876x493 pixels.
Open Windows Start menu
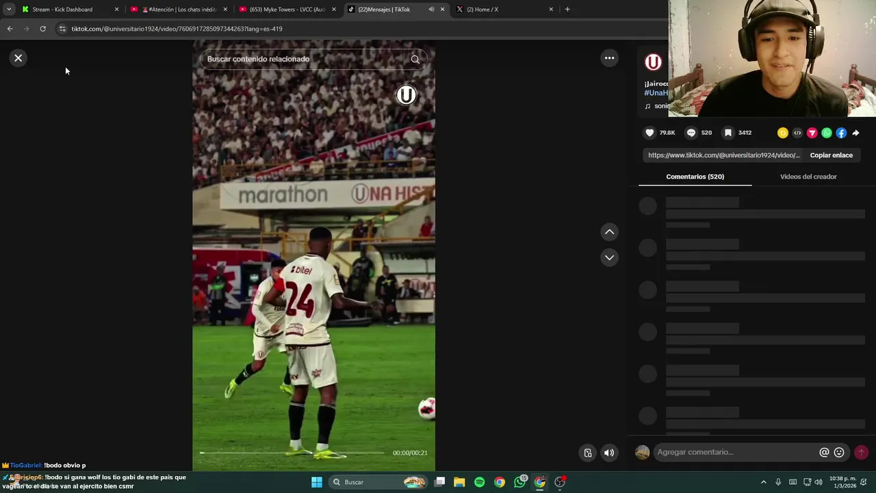317,482
